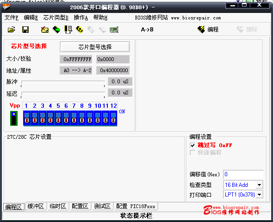
Task: Switch to the 配置 PIC18Fxxx tab
Action: point(136,206)
